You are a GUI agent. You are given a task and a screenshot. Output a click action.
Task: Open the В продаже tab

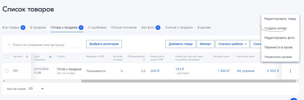point(38,27)
